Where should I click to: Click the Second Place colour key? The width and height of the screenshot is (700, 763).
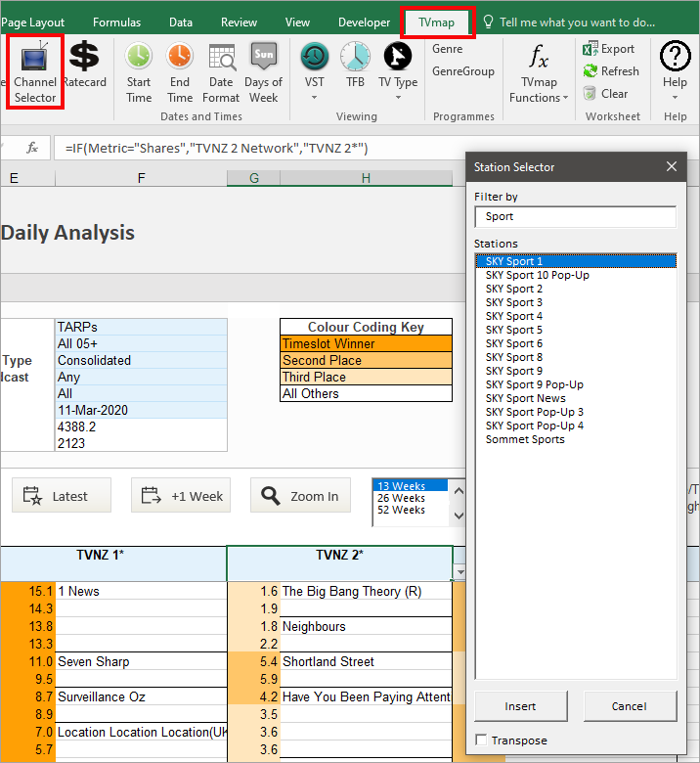tap(366, 360)
